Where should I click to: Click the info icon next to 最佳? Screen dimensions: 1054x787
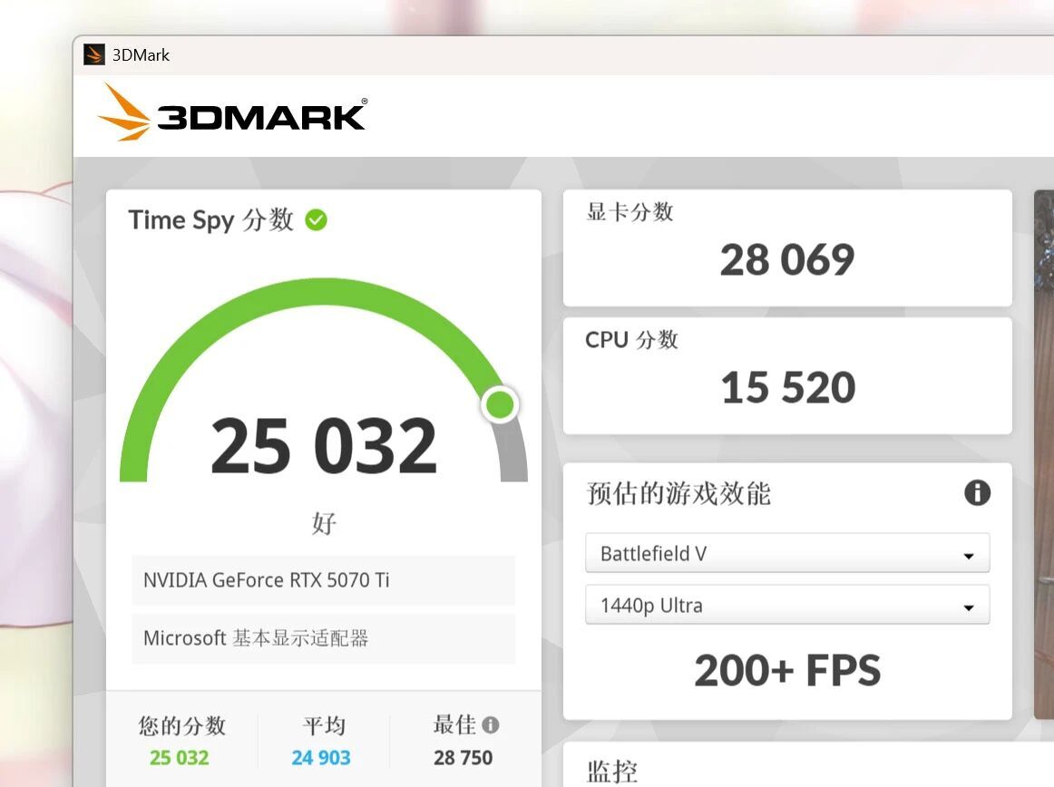point(491,724)
